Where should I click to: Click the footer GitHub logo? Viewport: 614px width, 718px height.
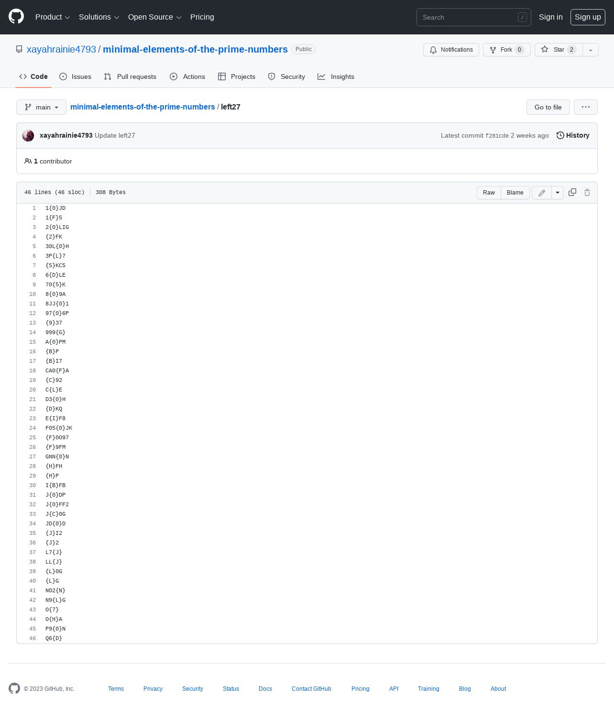[14, 688]
